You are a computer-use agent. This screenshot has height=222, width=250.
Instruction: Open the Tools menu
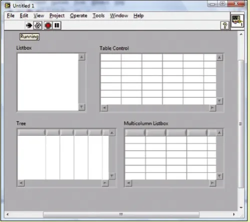point(99,15)
